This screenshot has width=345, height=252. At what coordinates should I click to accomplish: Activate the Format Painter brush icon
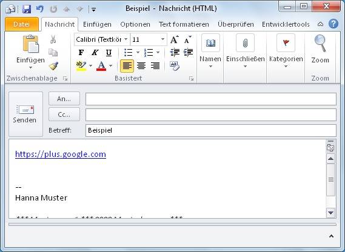pos(53,66)
